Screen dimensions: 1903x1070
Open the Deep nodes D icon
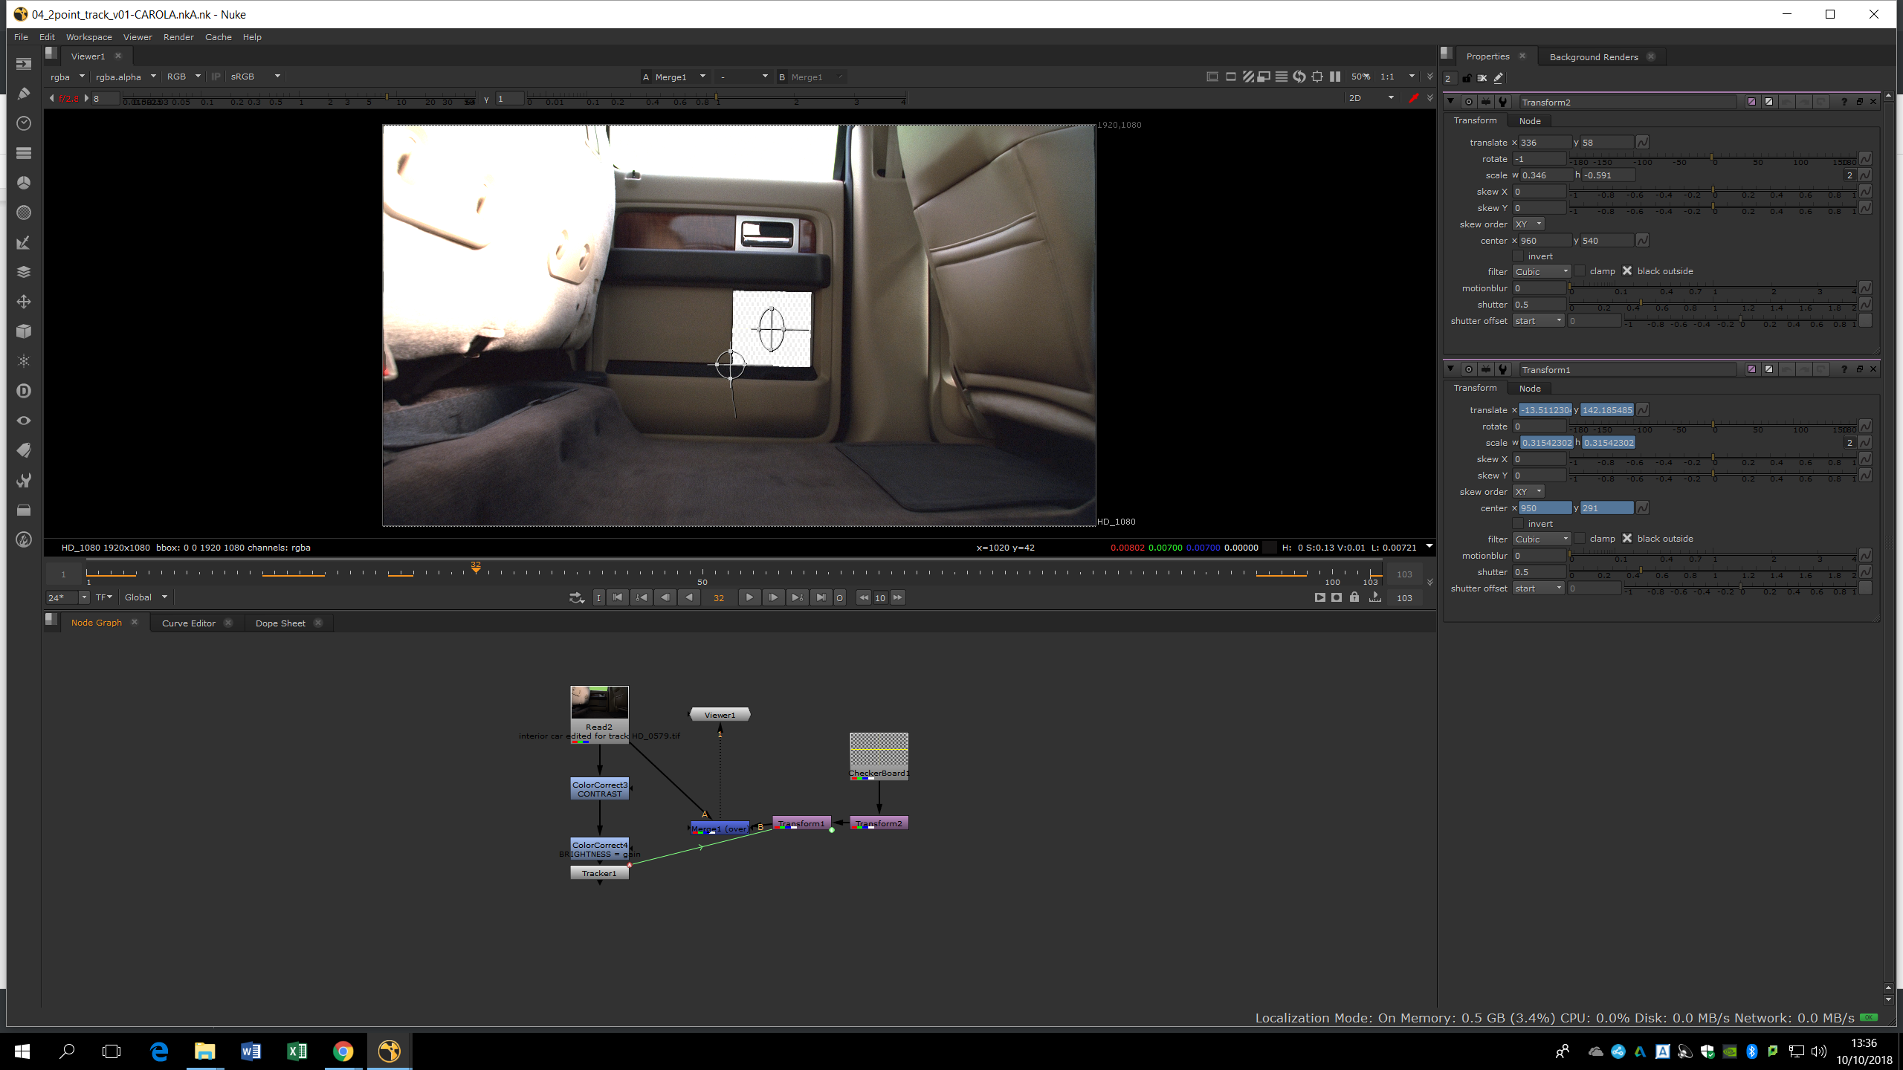(24, 391)
